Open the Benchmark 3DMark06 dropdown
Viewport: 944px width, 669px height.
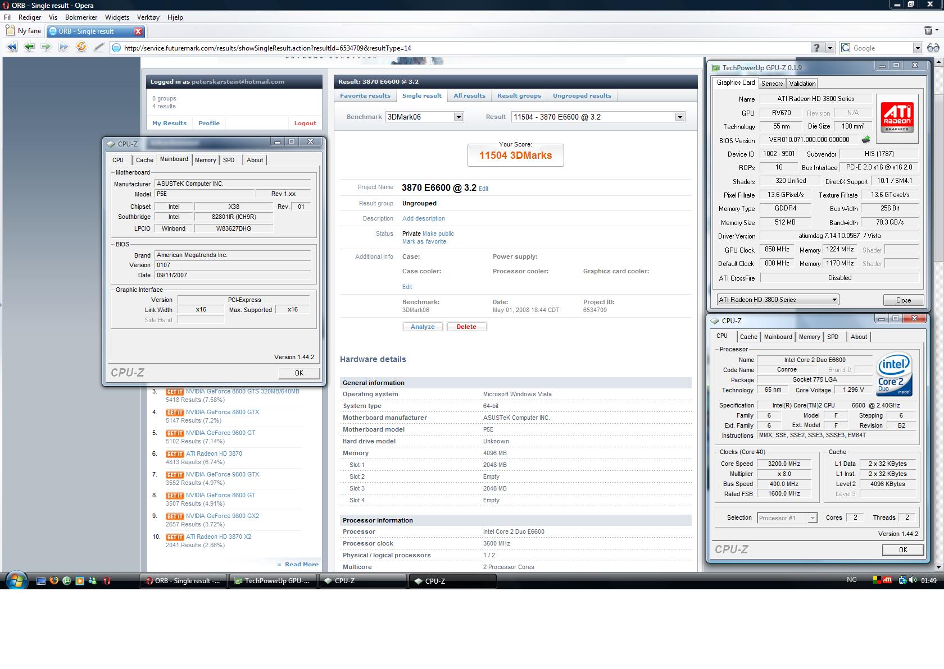pos(424,117)
